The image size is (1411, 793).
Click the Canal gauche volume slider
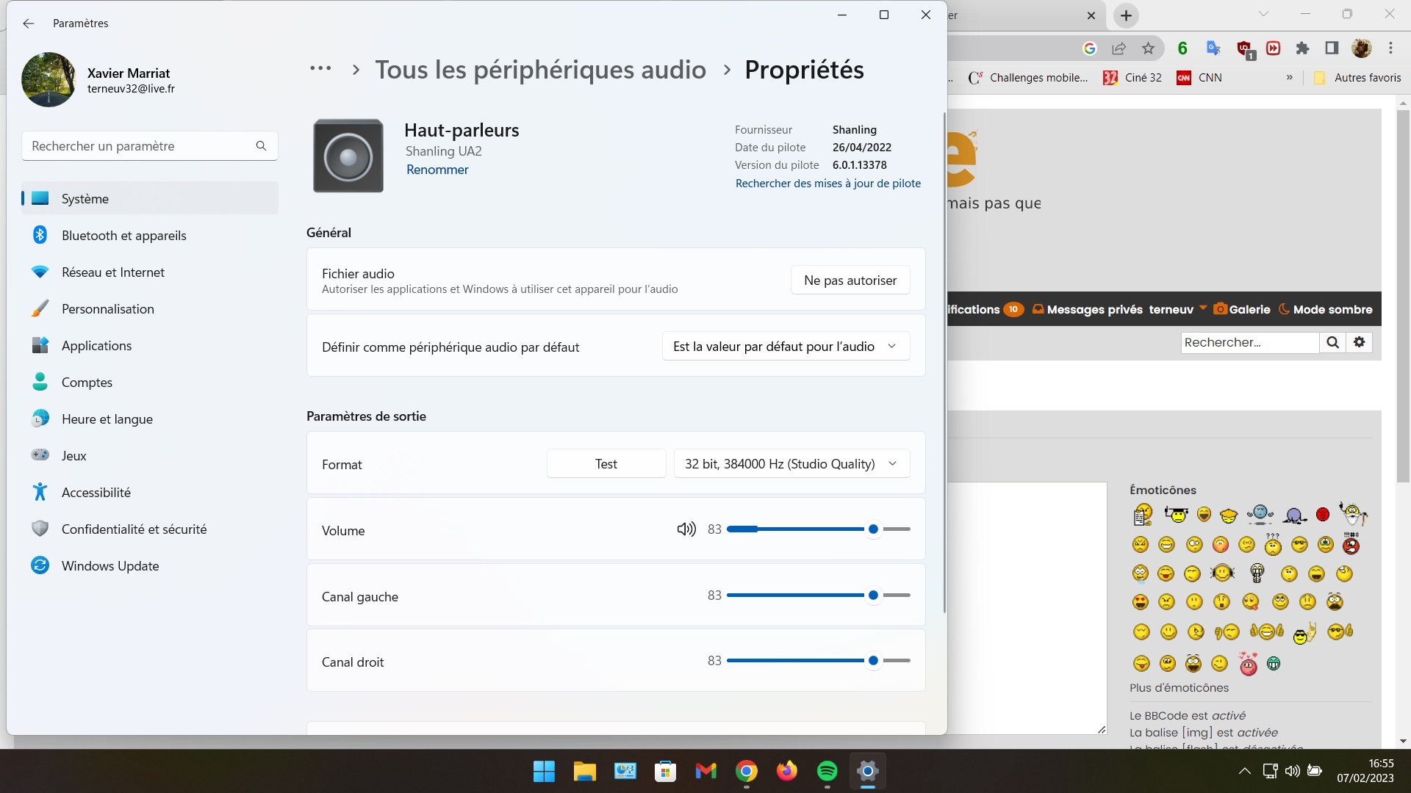[873, 595]
